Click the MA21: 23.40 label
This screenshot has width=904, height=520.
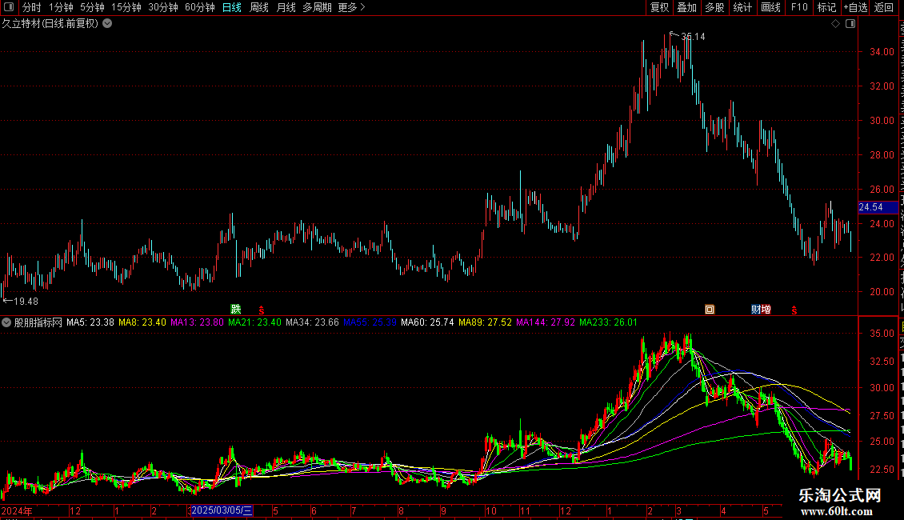pos(254,323)
